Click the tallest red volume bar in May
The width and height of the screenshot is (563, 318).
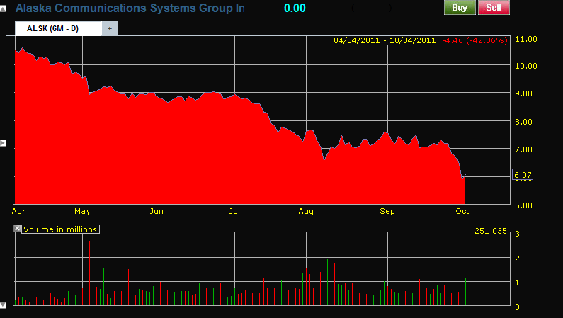click(89, 273)
